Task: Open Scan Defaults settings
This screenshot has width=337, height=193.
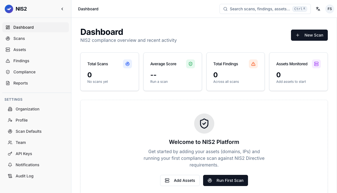Action: (37, 131)
